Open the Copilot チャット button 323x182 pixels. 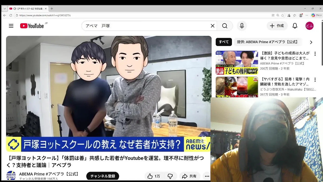point(316,15)
